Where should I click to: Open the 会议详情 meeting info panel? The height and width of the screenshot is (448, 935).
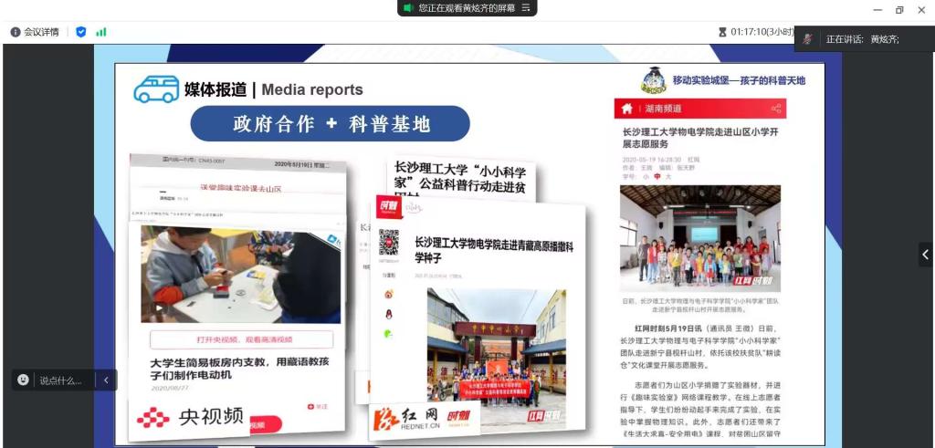[x=35, y=32]
